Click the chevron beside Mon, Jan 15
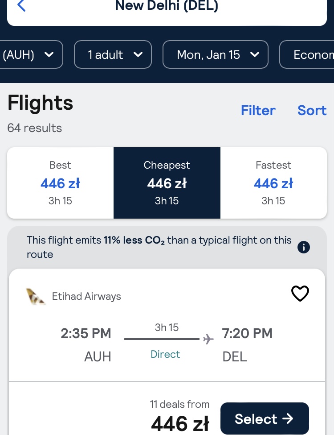Screen dimensions: 334x435 point(255,54)
